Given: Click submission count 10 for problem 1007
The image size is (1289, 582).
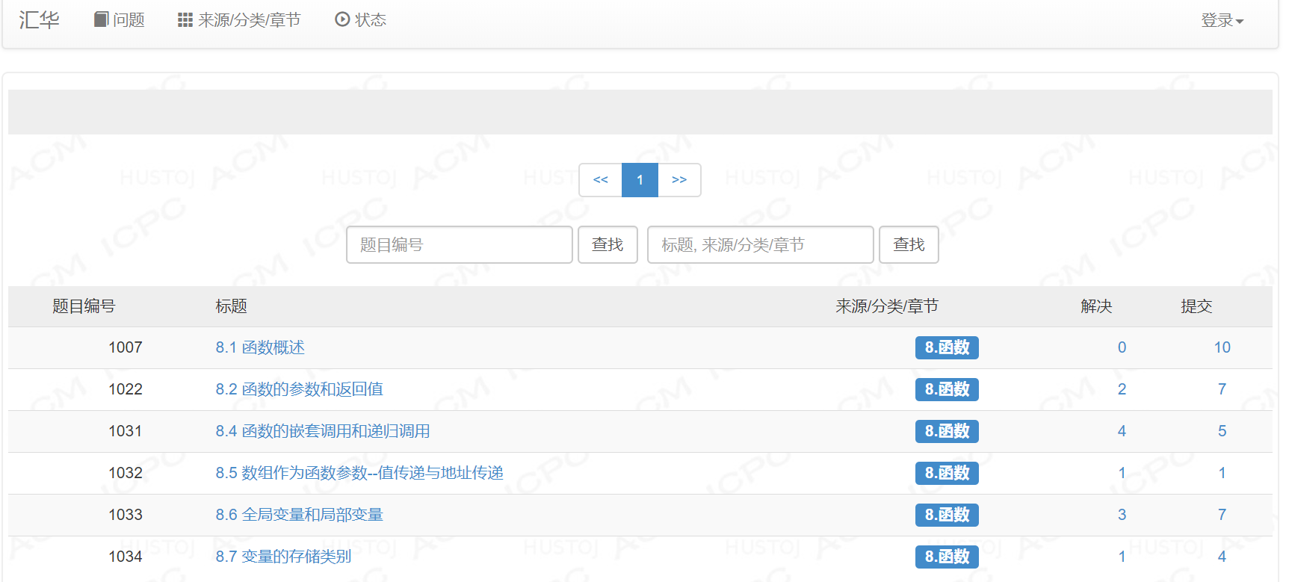Looking at the screenshot, I should click(1222, 347).
